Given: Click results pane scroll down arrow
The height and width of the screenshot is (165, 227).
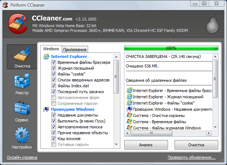Looking at the screenshot, I should pyautogui.click(x=215, y=127).
